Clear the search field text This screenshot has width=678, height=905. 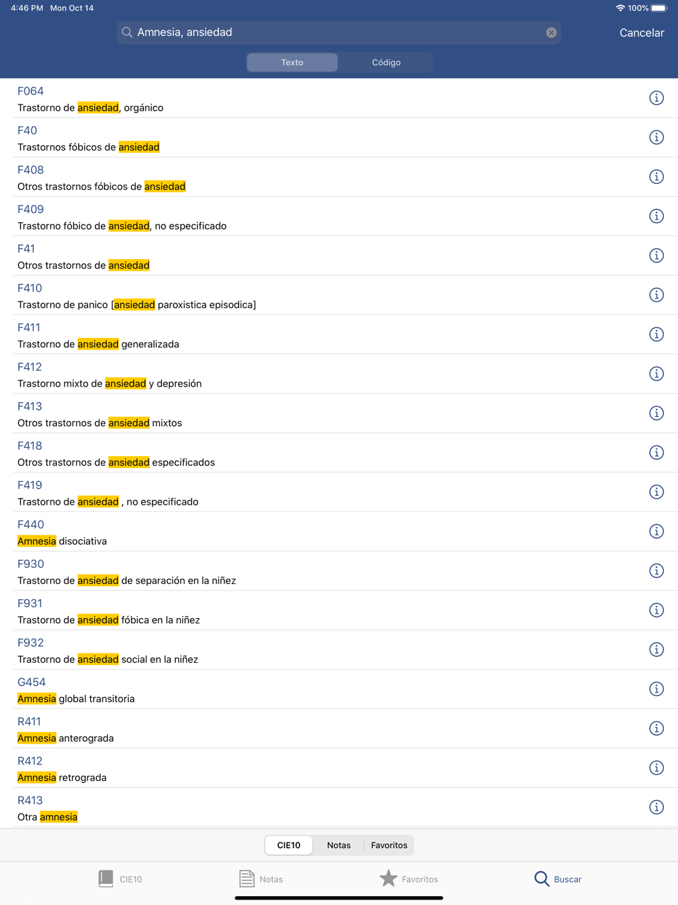pyautogui.click(x=551, y=33)
